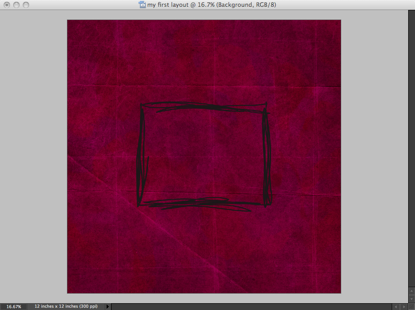Click the document proxy icon in title bar
The width and height of the screenshot is (415, 310).
click(x=142, y=5)
